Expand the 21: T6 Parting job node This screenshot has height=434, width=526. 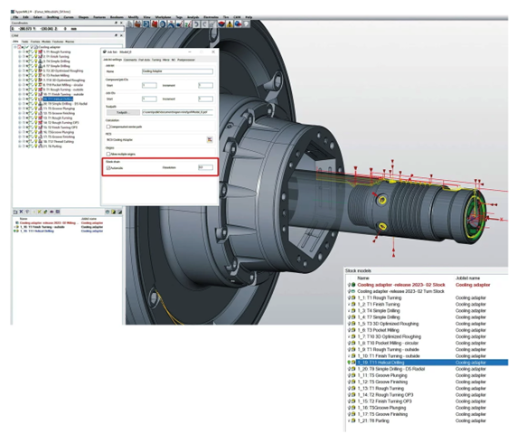(x=20, y=146)
